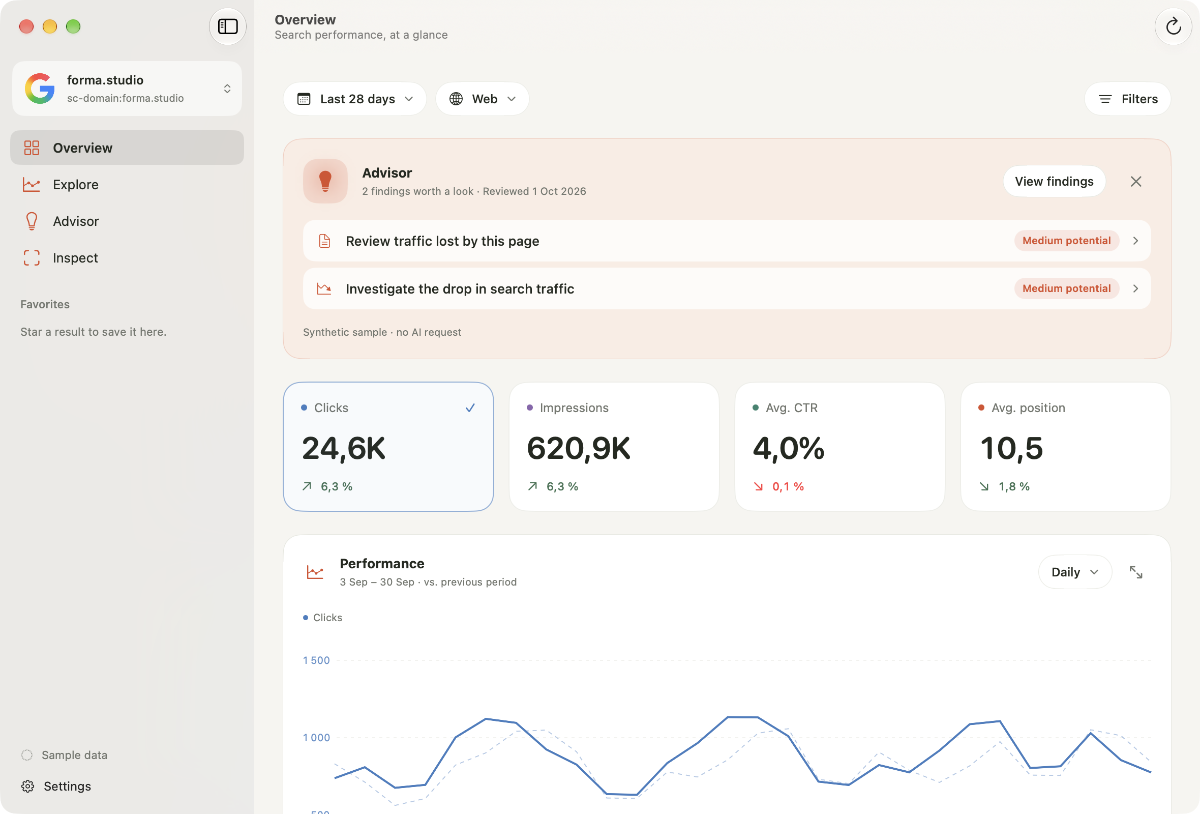Viewport: 1200px width, 814px height.
Task: Open the property switcher up-down arrows
Action: coord(227,89)
